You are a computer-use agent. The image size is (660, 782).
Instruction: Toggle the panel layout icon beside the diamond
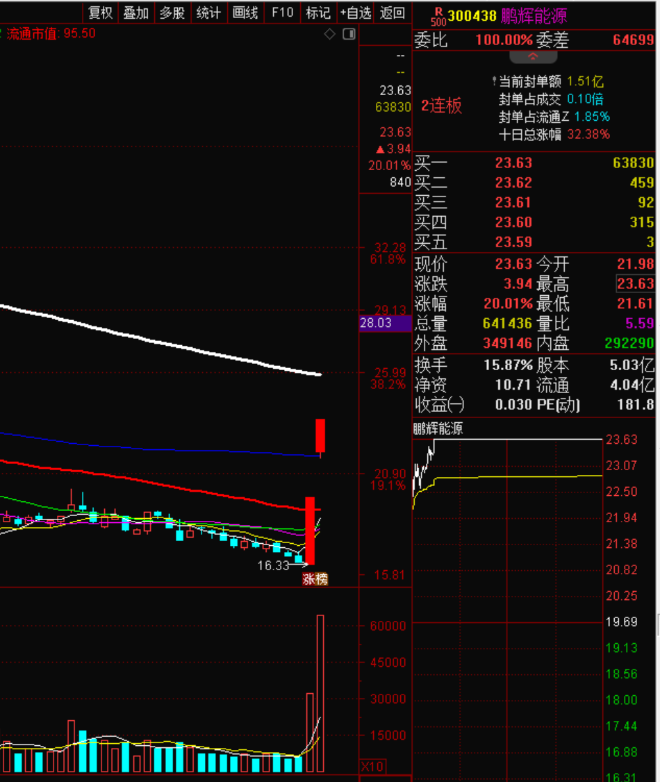click(349, 34)
